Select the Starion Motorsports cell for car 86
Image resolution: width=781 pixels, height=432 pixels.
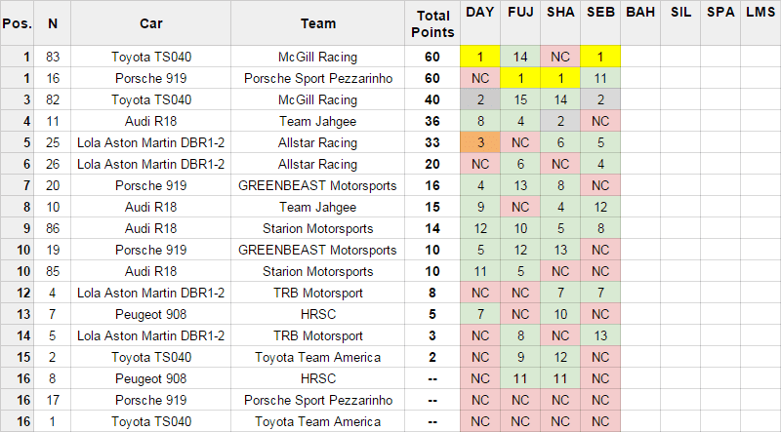tap(318, 228)
